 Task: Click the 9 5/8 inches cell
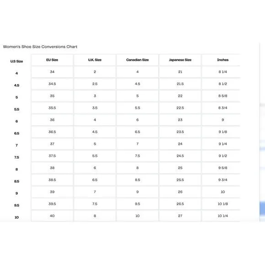click(223, 168)
